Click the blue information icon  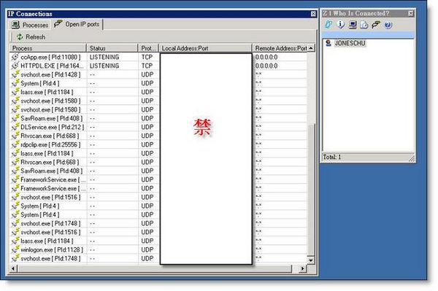(341, 25)
